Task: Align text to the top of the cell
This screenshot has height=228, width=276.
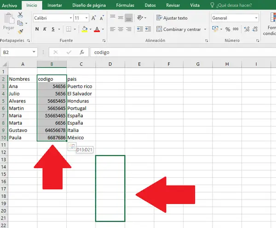Action: coord(113,17)
